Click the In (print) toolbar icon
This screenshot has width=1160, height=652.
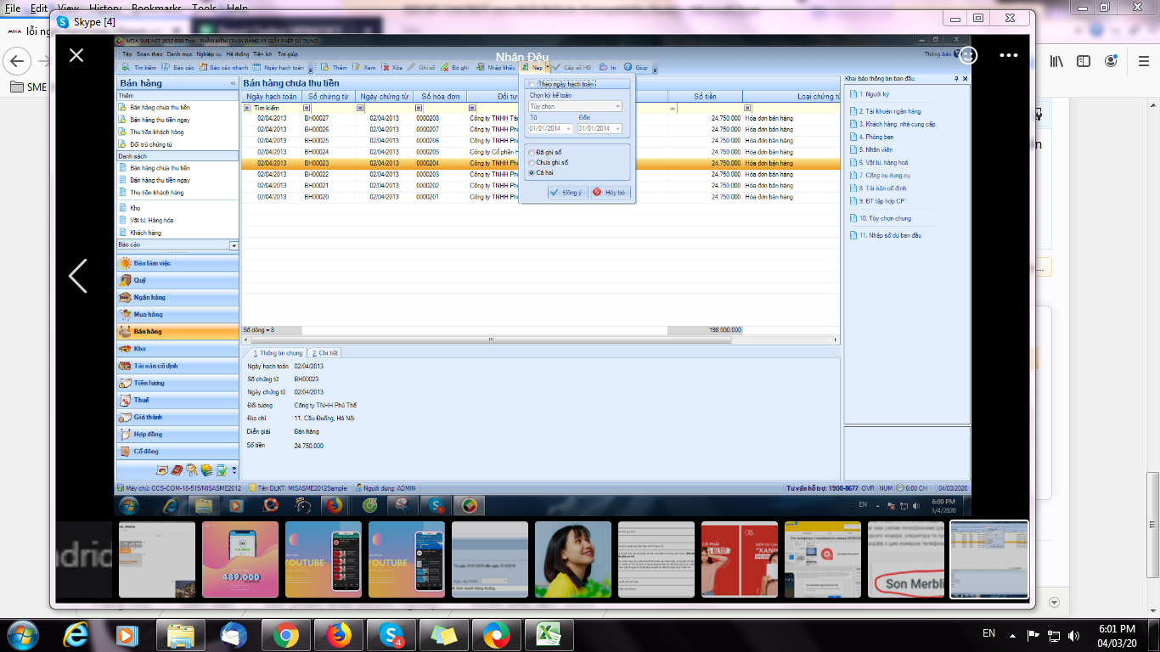(x=603, y=67)
